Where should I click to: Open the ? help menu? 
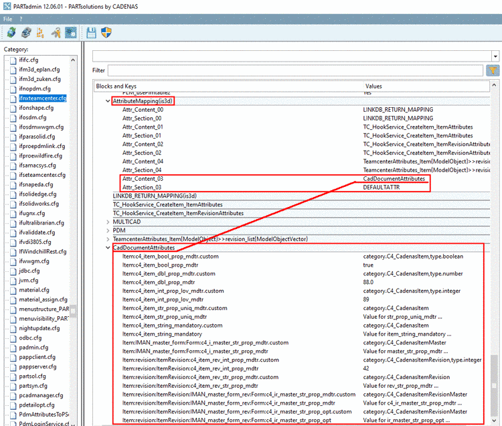click(21, 19)
